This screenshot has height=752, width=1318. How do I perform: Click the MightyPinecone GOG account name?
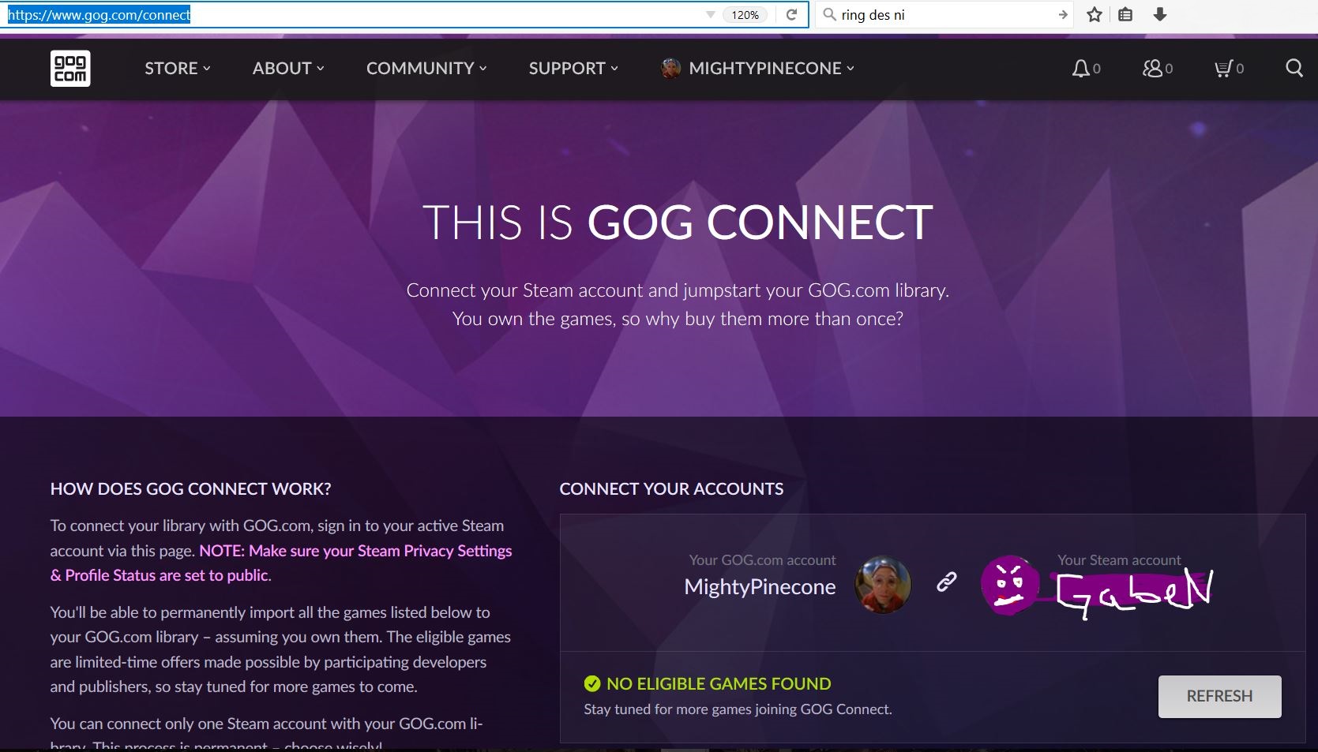tap(760, 586)
